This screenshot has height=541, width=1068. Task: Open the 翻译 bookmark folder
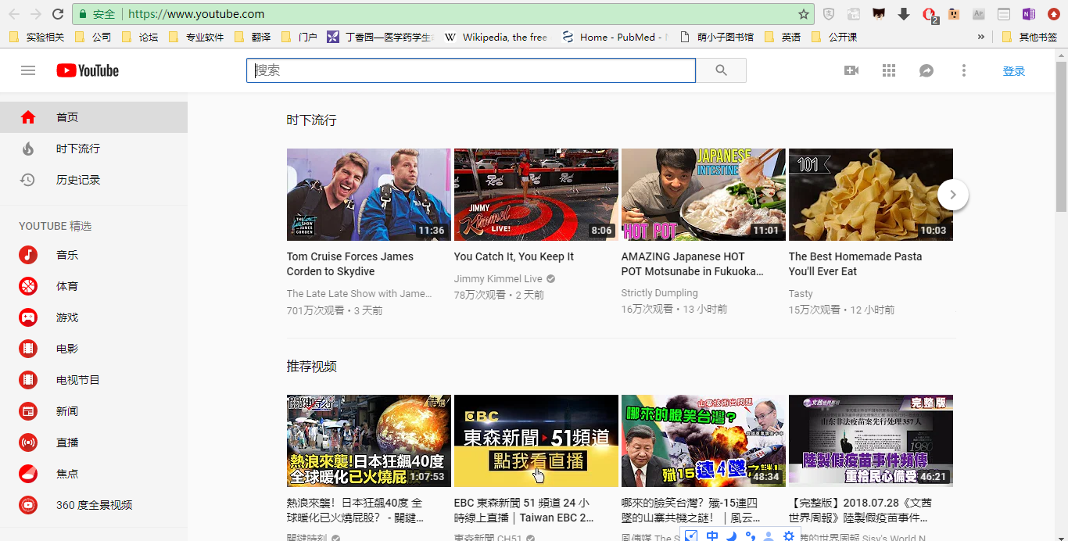pyautogui.click(x=251, y=37)
